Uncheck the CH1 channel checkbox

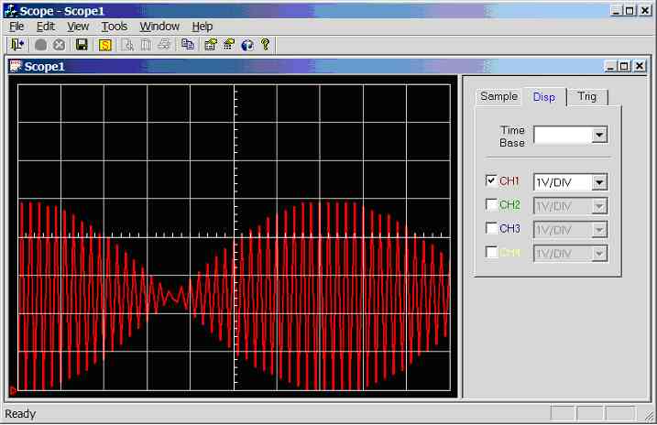click(491, 180)
